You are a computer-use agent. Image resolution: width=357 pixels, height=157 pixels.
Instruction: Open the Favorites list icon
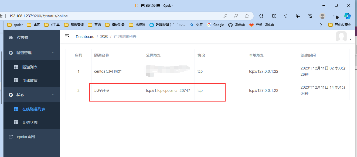tap(286, 16)
